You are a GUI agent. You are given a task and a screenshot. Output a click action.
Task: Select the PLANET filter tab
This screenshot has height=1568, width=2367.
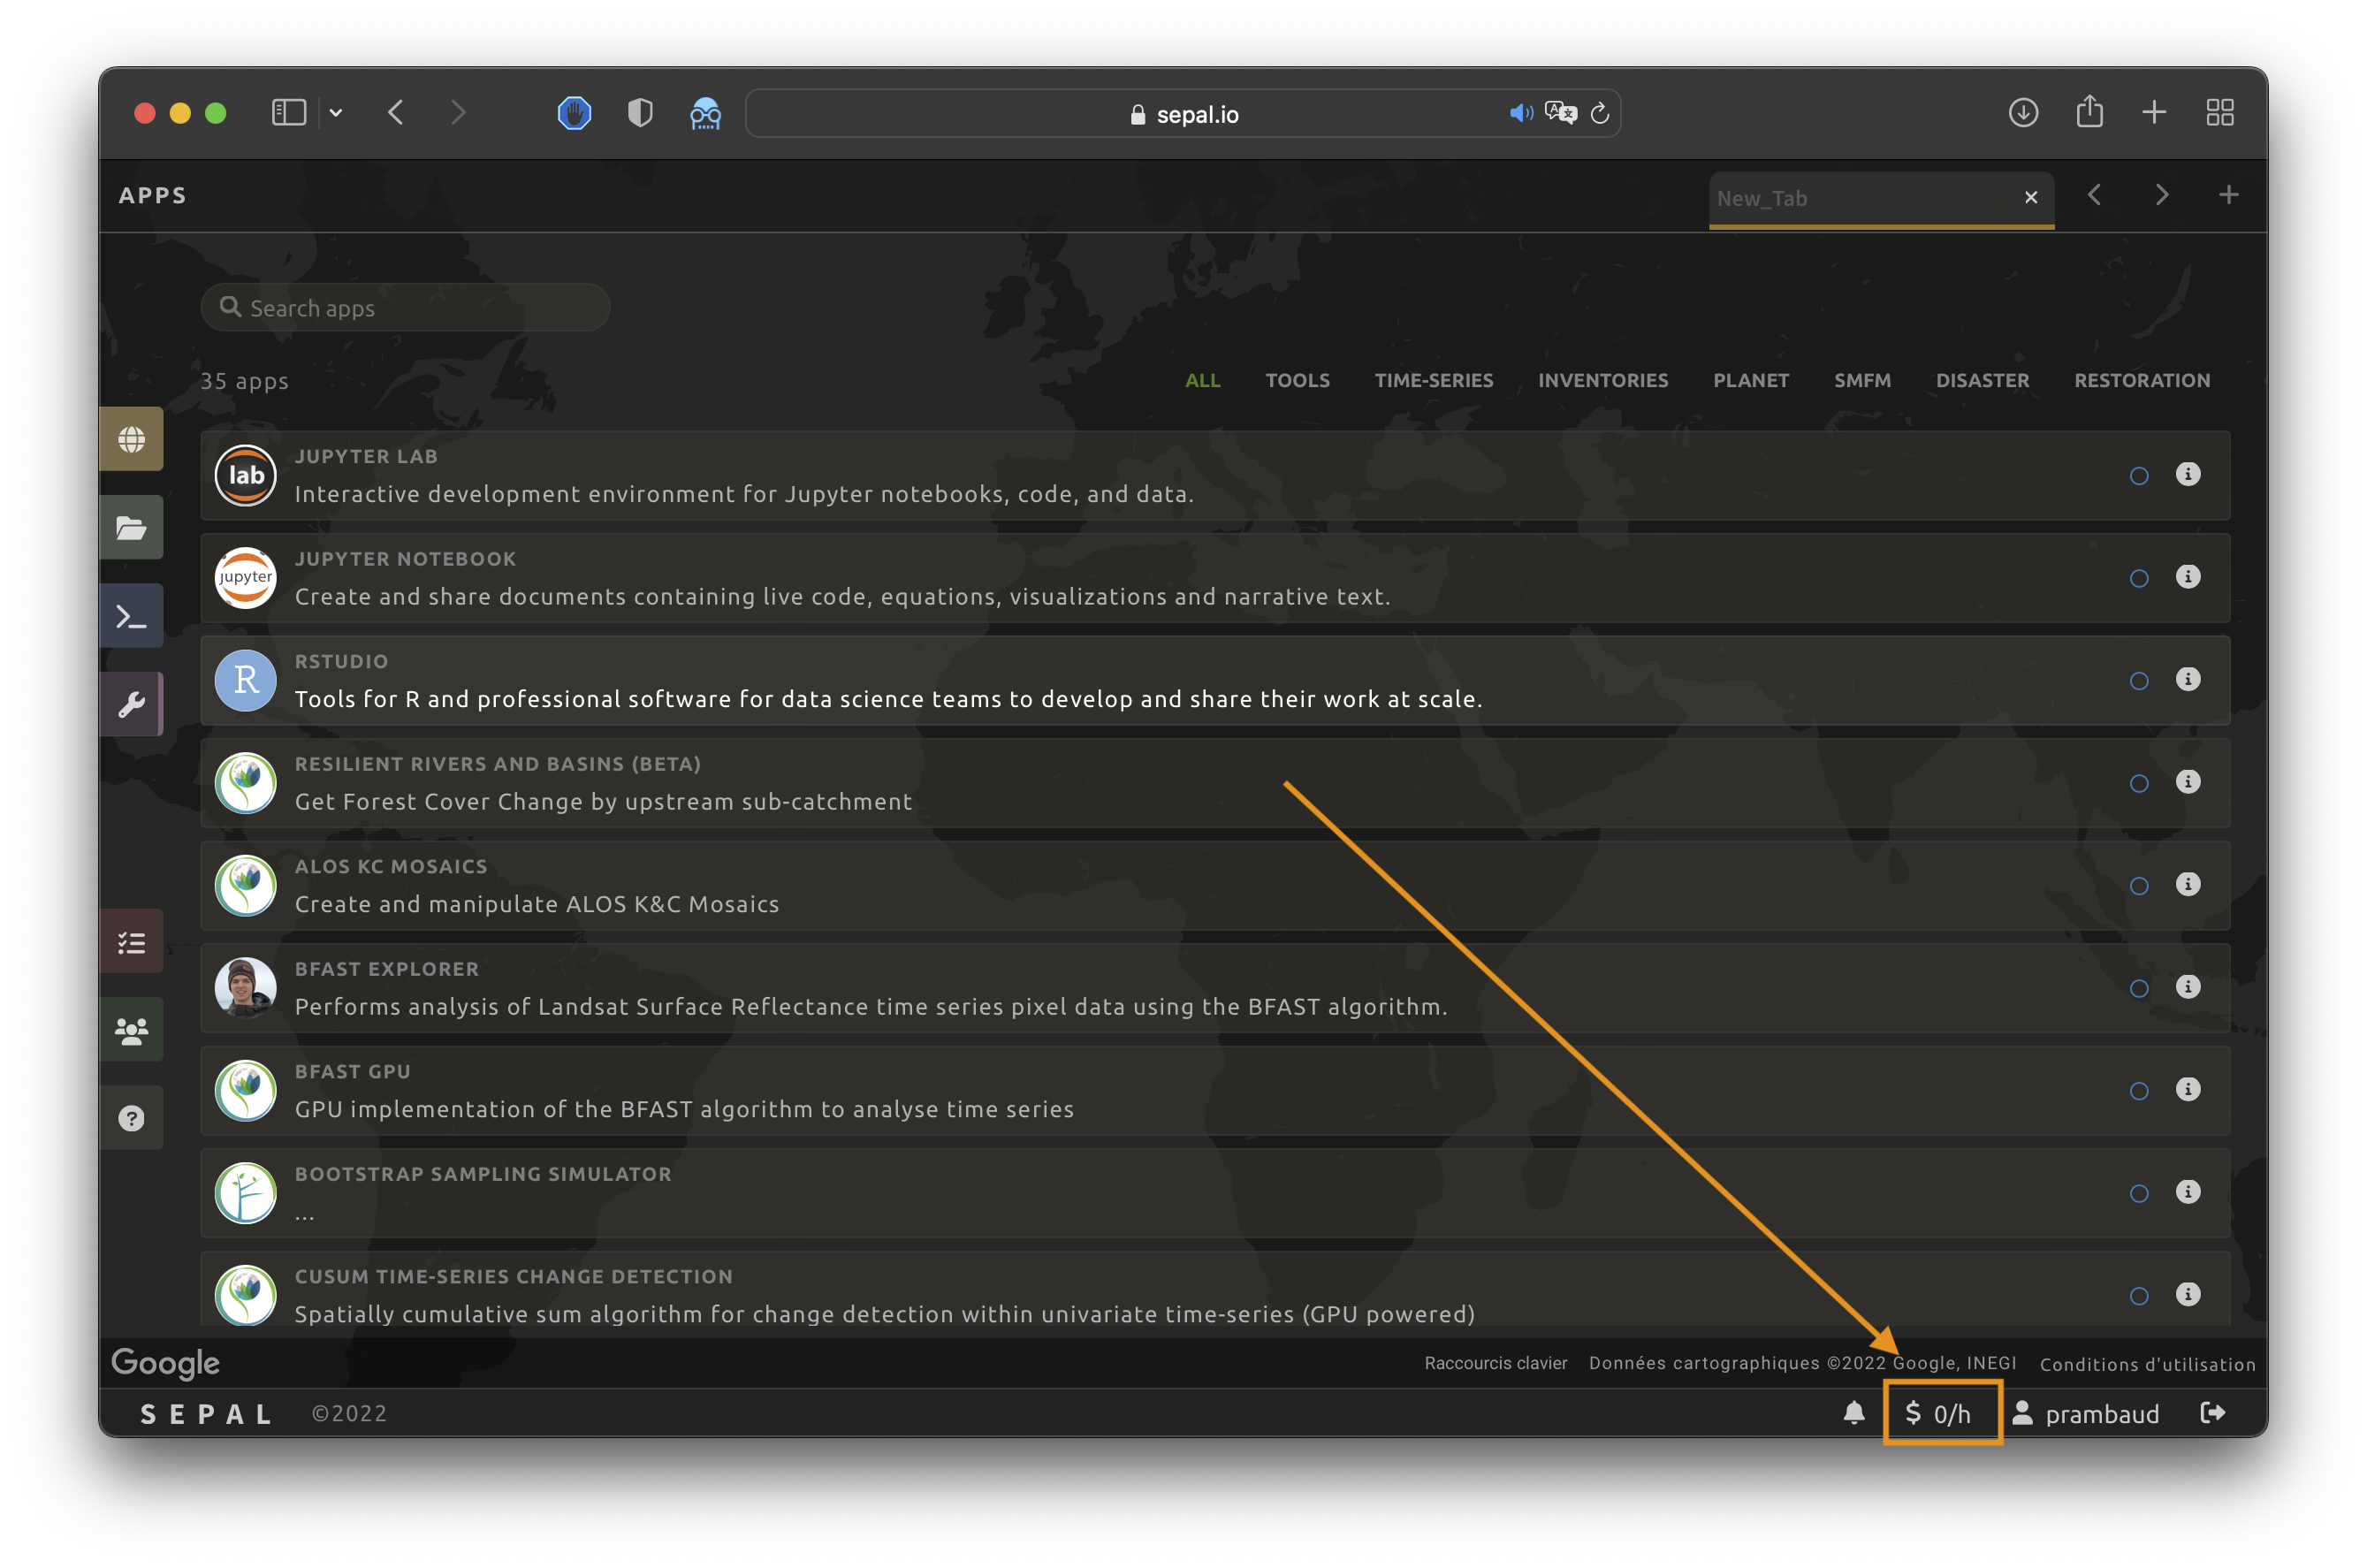[1750, 380]
